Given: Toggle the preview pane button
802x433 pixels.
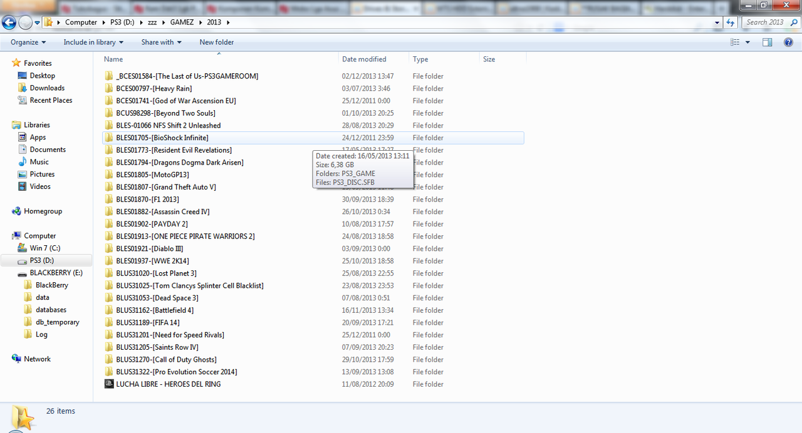Looking at the screenshot, I should click(x=768, y=42).
